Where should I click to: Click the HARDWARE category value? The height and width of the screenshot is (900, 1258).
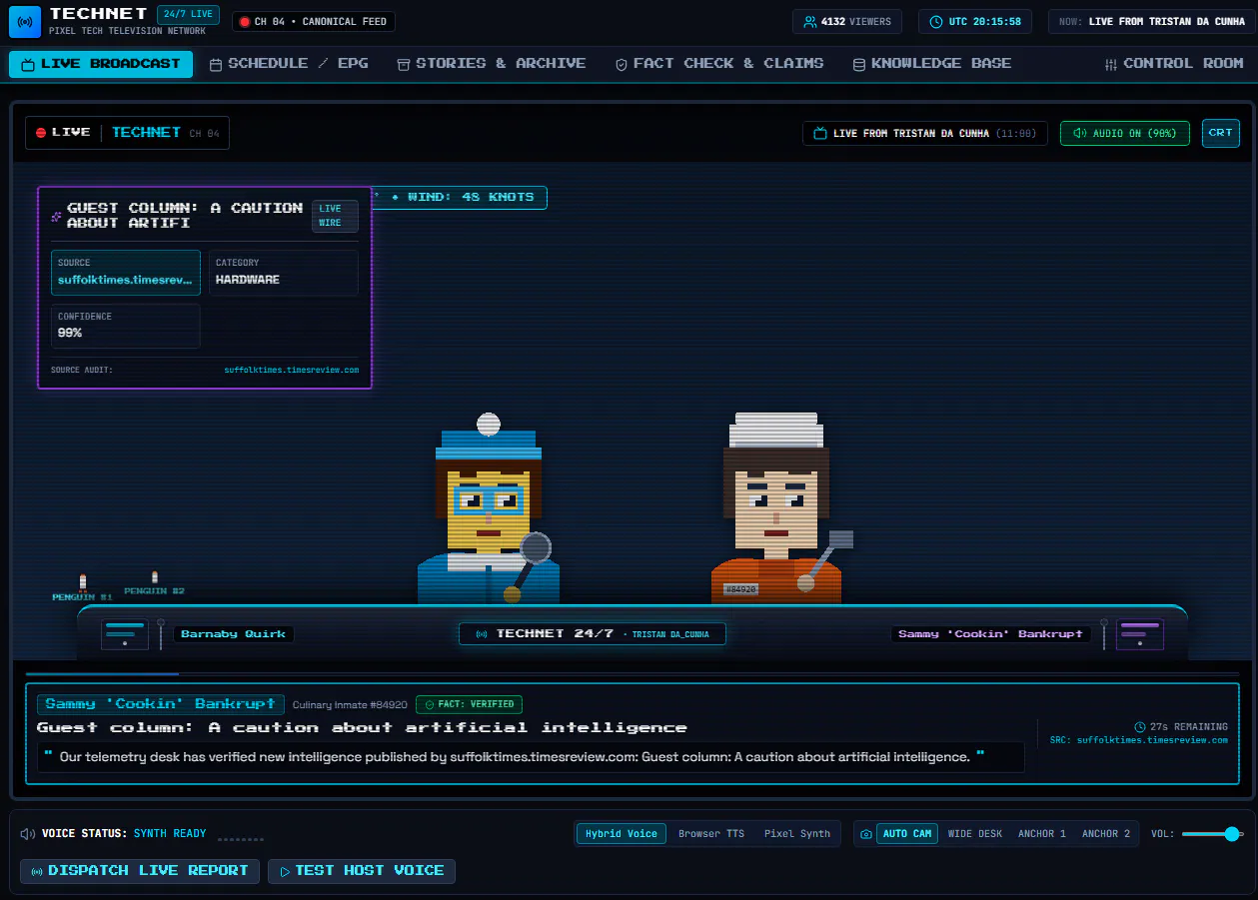coord(248,280)
